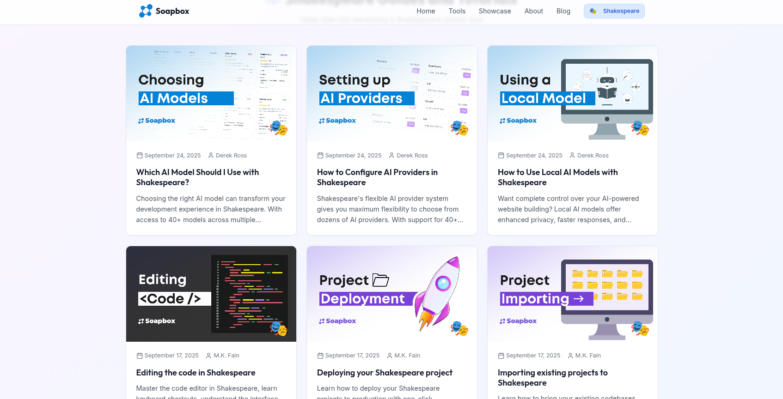Viewport: 783px width, 399px height.
Task: Click the theater masks icon in Shakespeare button
Action: click(593, 11)
